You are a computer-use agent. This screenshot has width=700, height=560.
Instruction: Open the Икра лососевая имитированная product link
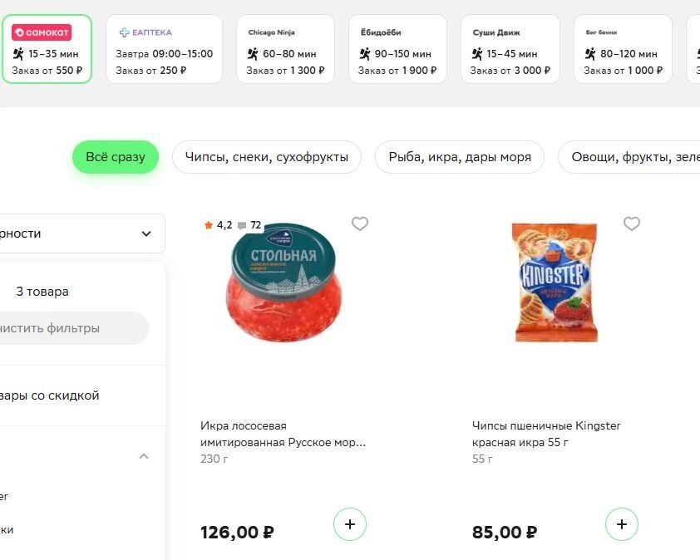(x=283, y=434)
